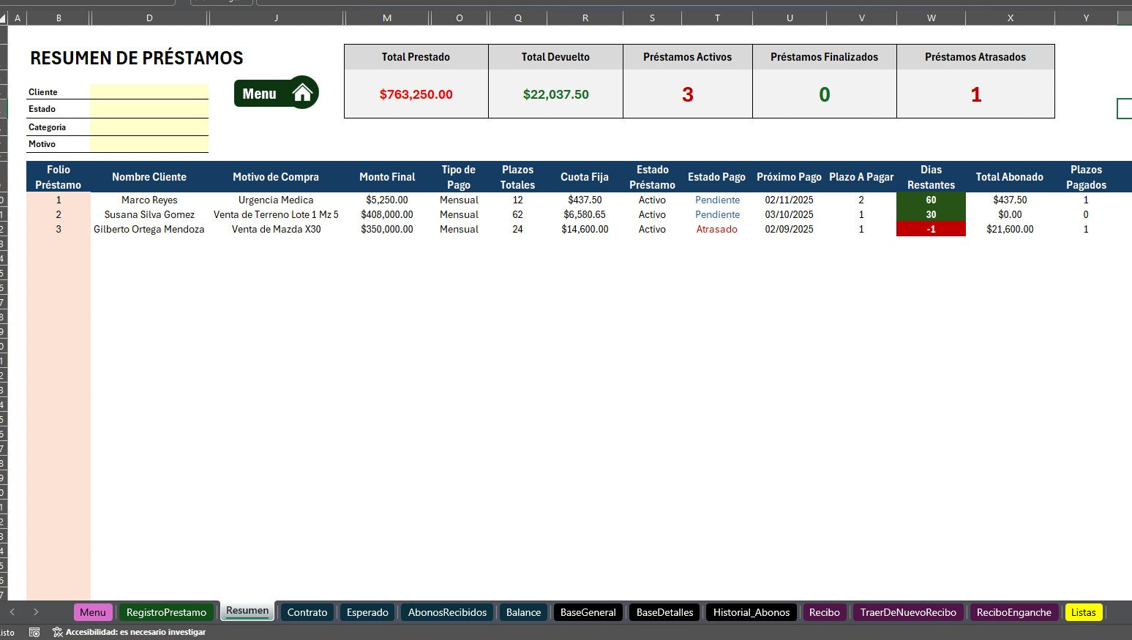Screen dimensions: 1132x640
Task: Click the macro recording icon in status bar
Action: pos(34,632)
